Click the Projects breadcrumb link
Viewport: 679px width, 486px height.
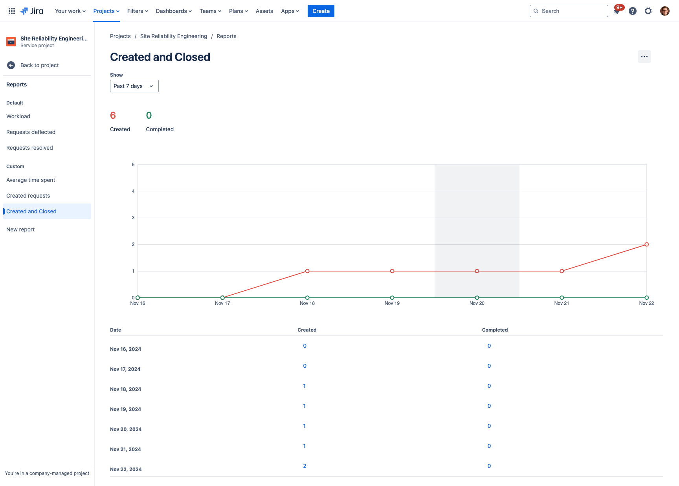(x=120, y=36)
